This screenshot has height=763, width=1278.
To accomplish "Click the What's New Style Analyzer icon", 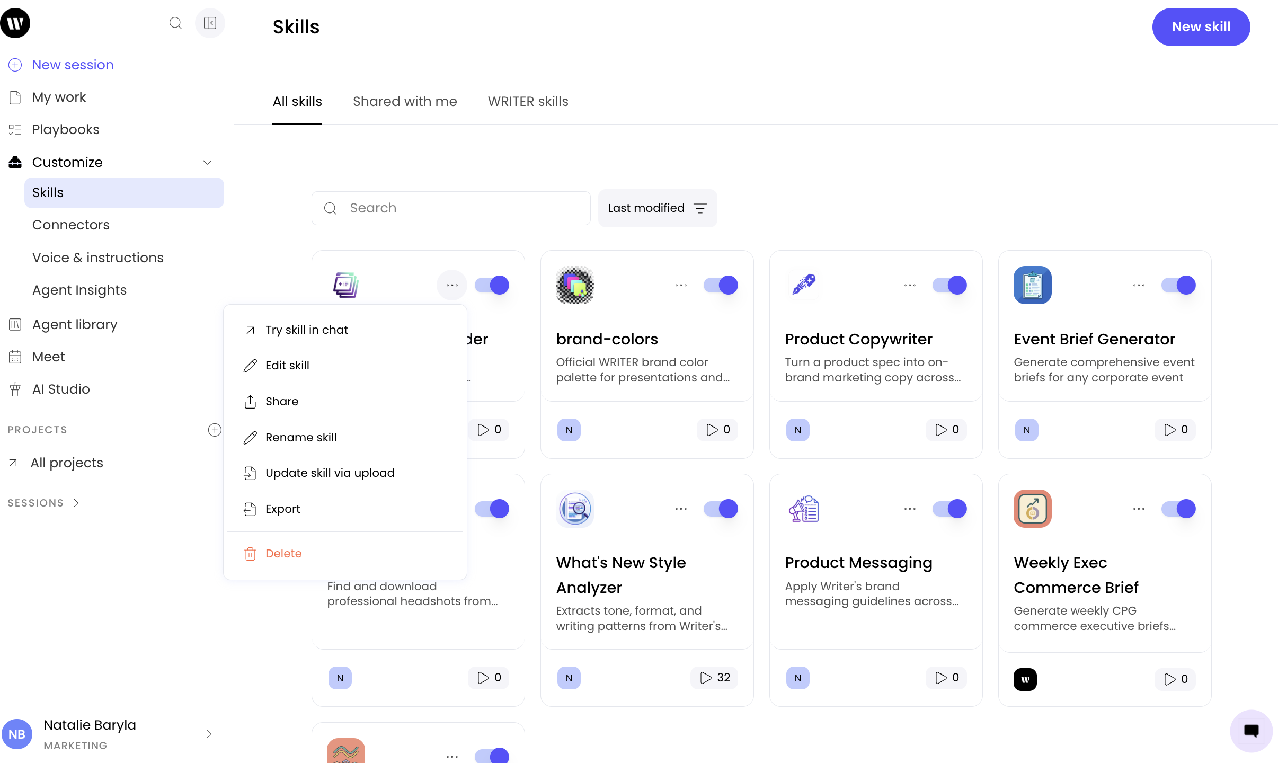I will (575, 509).
